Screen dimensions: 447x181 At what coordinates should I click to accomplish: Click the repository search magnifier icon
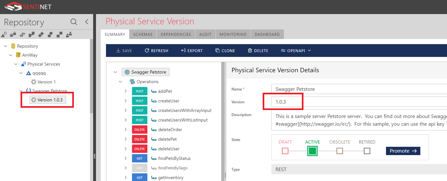tap(74, 22)
